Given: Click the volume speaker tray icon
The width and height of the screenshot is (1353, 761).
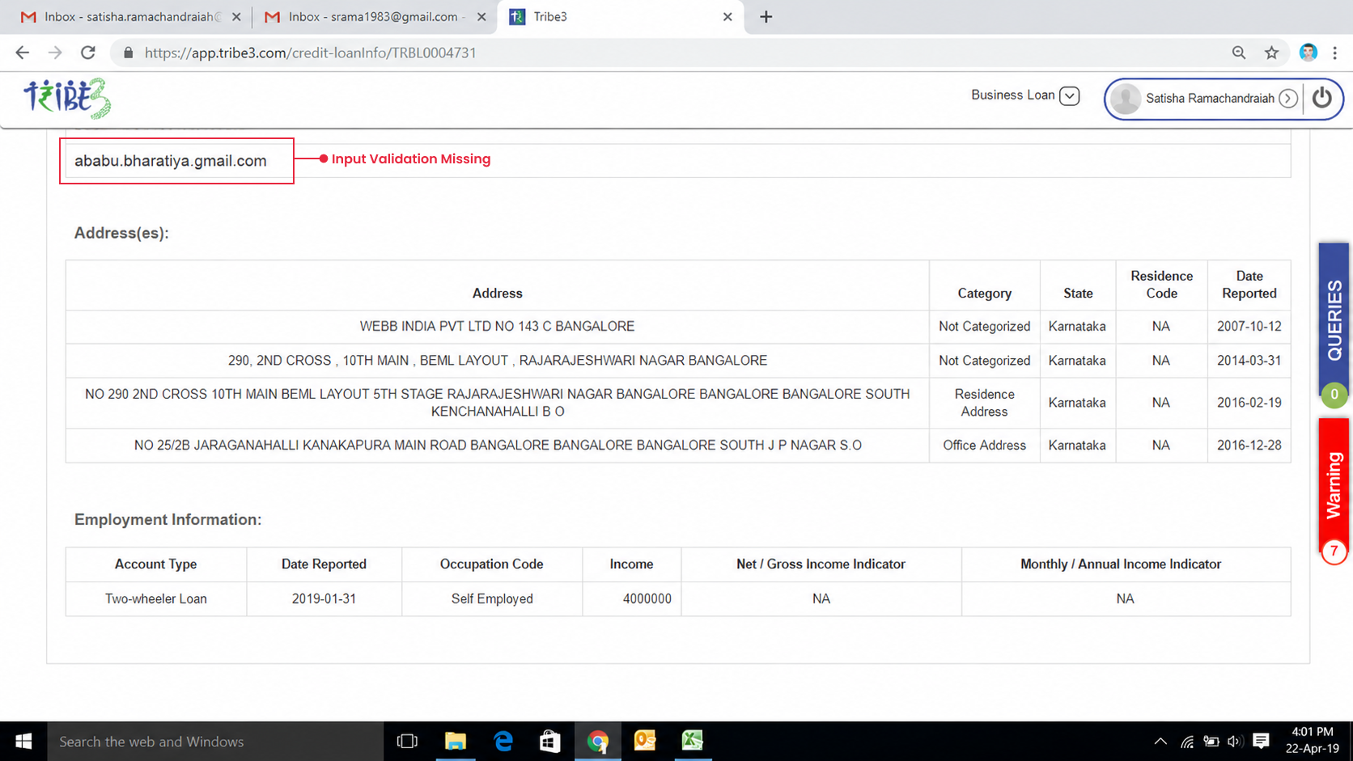Looking at the screenshot, I should [x=1234, y=742].
